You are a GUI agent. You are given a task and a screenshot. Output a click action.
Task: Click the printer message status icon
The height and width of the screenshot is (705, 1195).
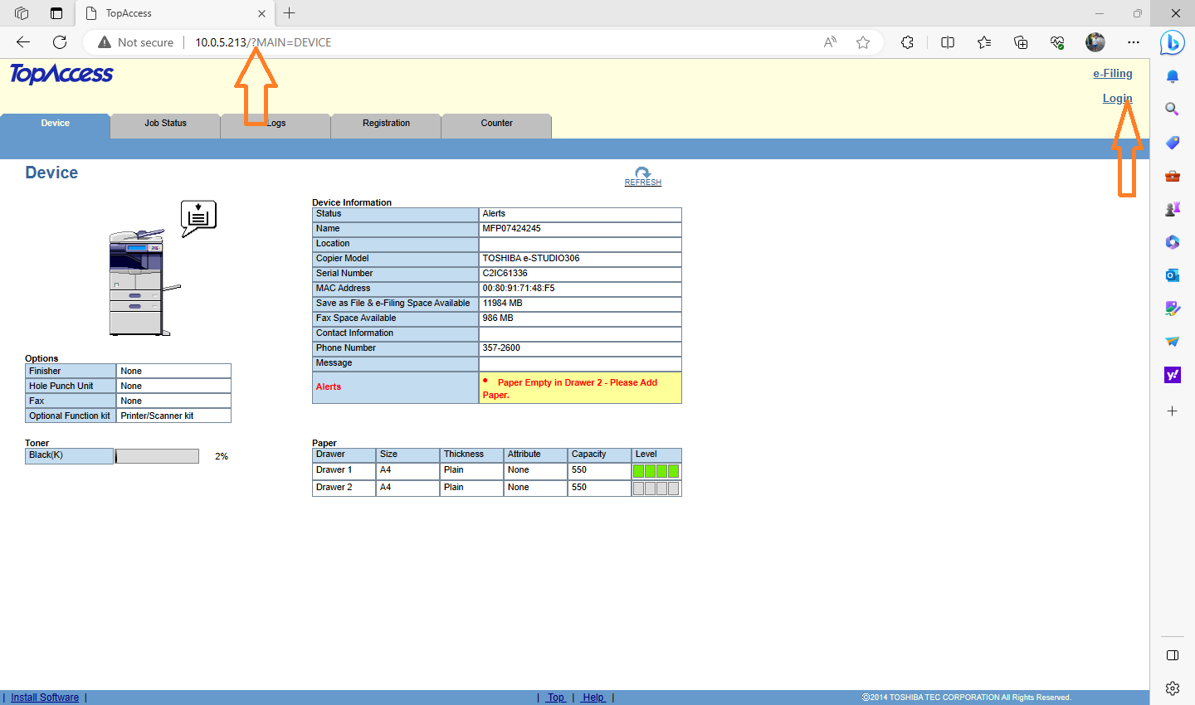pyautogui.click(x=198, y=217)
